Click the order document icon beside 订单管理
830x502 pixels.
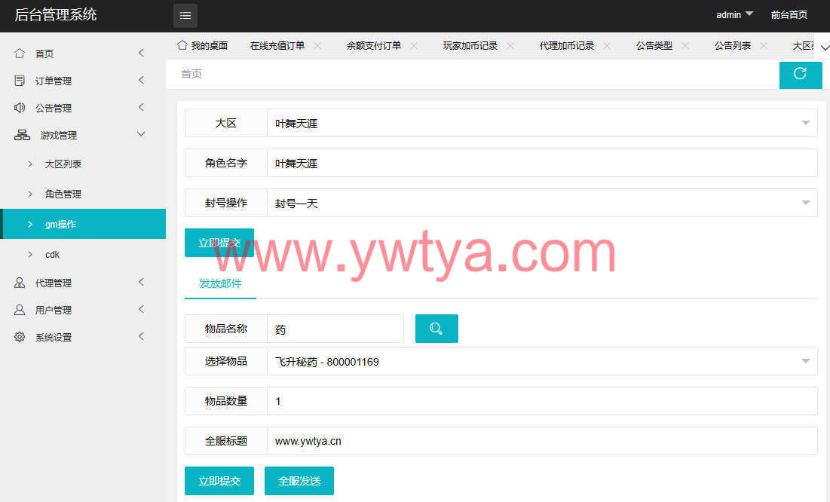coord(20,81)
